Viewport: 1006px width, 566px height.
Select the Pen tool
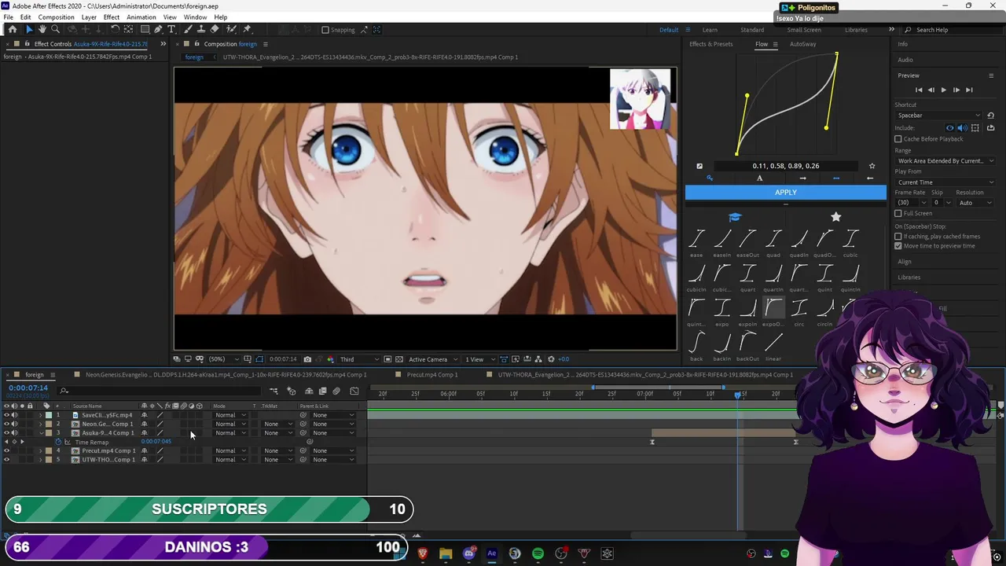[158, 29]
